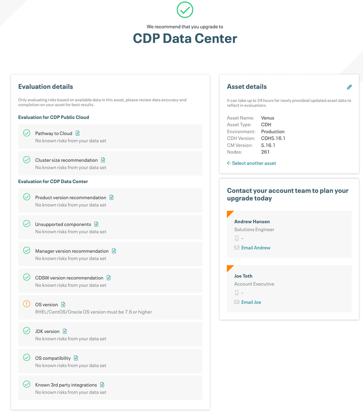Open the Unsupported components document icon
This screenshot has height=413, width=363.
(x=96, y=224)
